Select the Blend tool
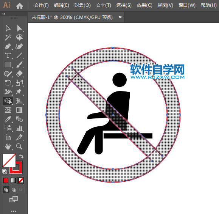This screenshot has height=214, width=219. coord(19,119)
